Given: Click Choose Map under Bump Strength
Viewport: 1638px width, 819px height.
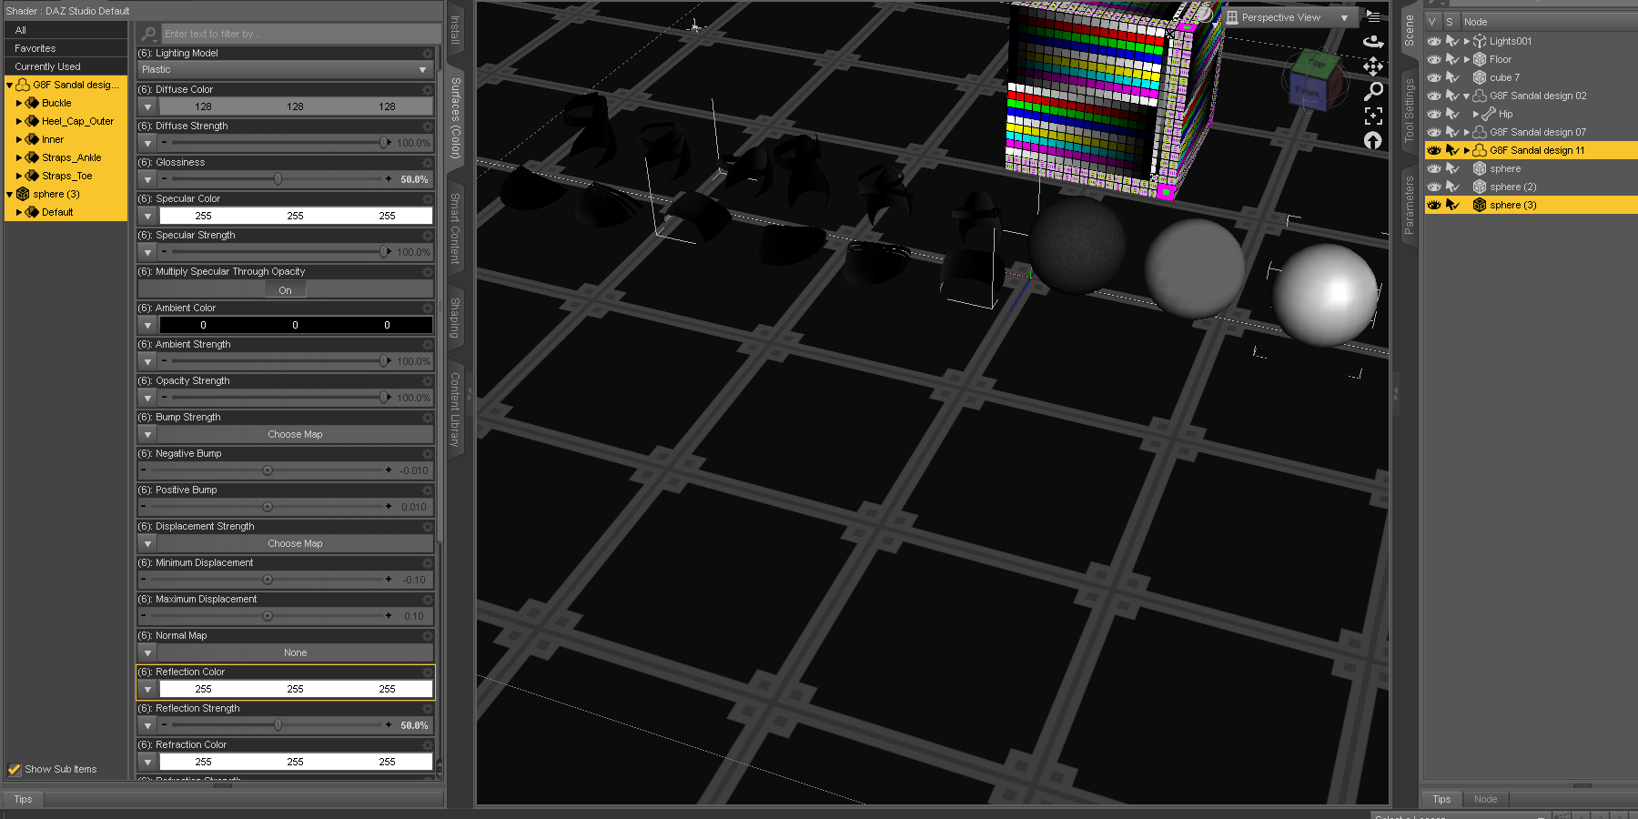Looking at the screenshot, I should pos(296,434).
